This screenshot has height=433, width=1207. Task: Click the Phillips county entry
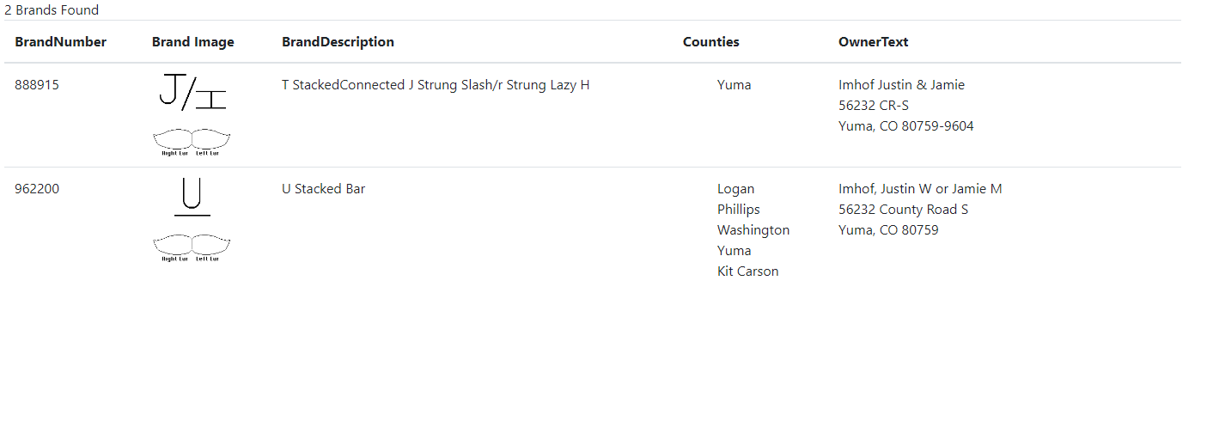pos(739,210)
